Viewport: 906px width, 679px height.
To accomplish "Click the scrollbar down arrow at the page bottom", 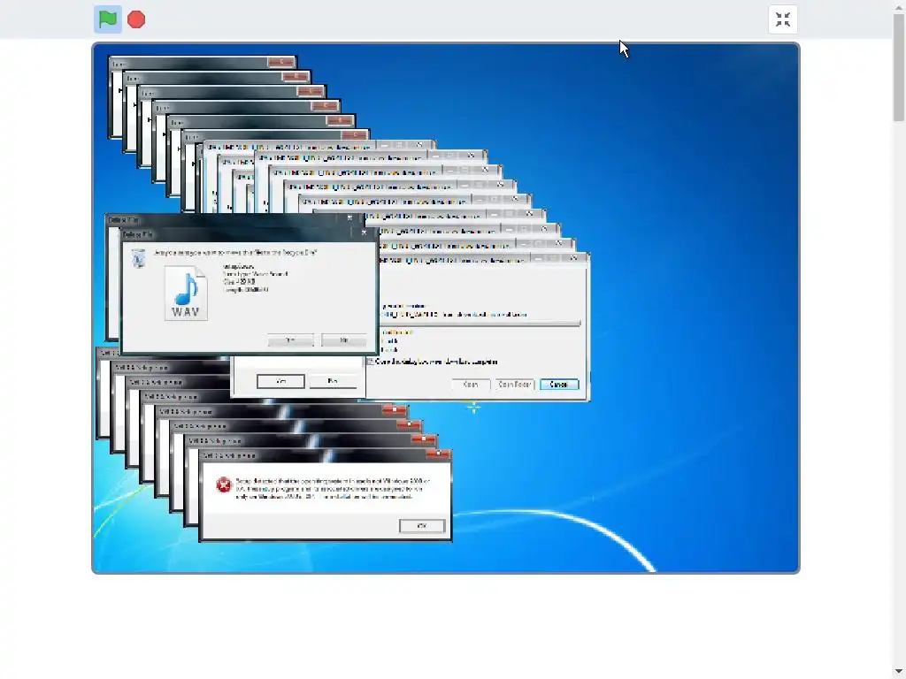I will tap(899, 672).
